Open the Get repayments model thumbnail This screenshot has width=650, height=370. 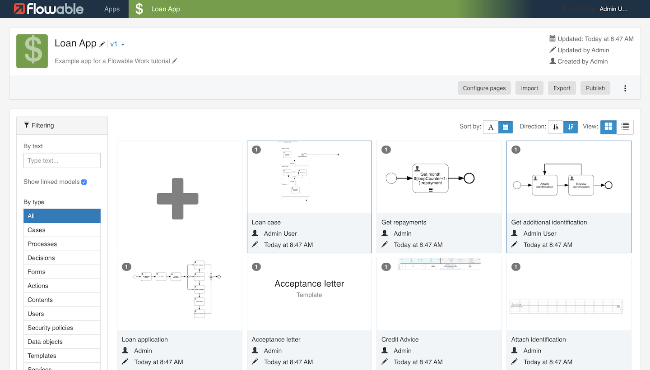tap(439, 179)
